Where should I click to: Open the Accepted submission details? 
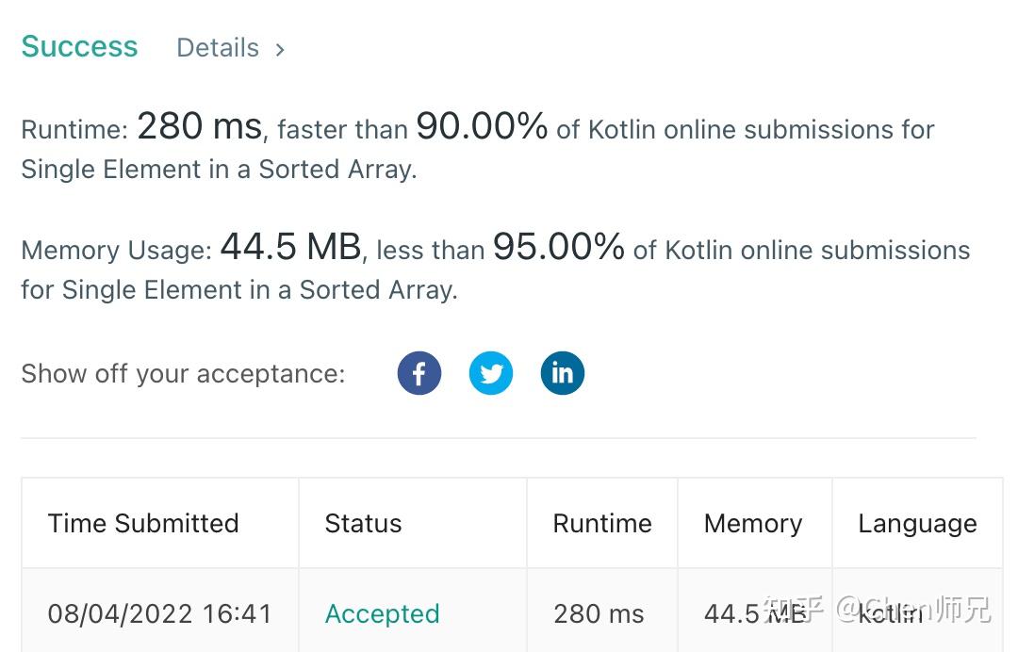point(382,612)
